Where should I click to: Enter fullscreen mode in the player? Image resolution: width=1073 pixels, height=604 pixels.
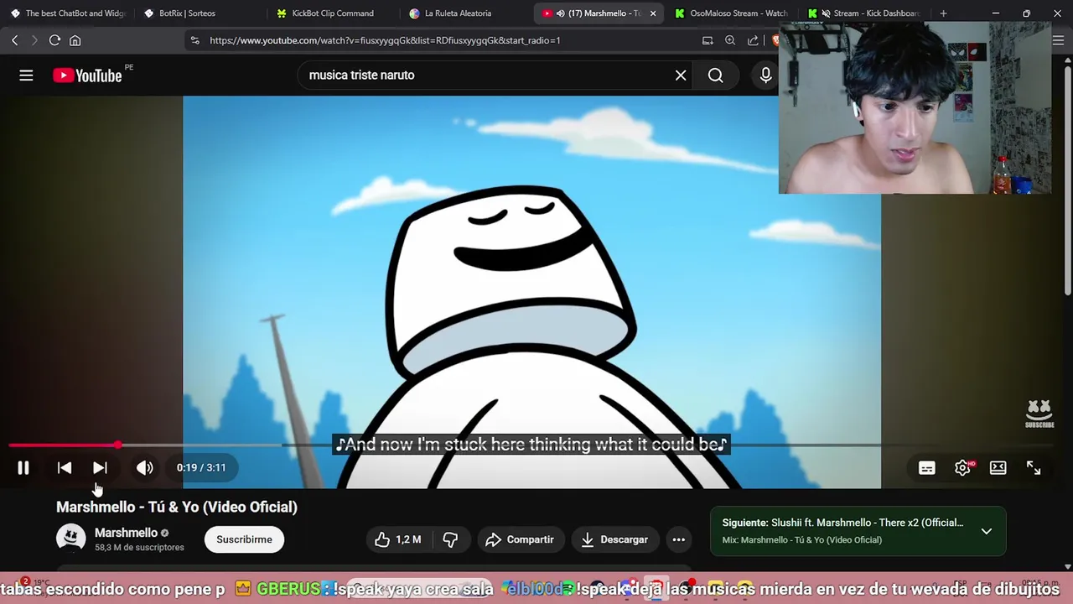tap(1034, 468)
